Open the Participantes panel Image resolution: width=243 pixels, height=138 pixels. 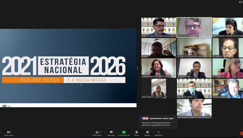tap(97, 132)
